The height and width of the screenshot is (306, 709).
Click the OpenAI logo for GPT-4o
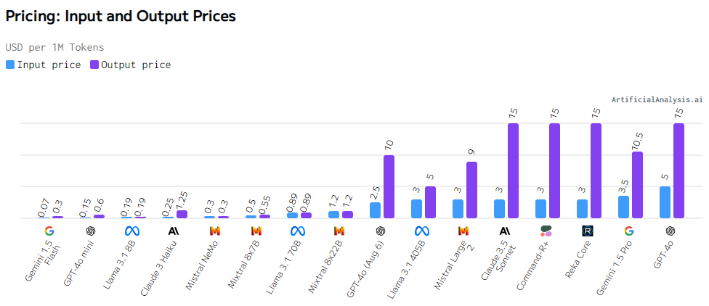click(670, 231)
